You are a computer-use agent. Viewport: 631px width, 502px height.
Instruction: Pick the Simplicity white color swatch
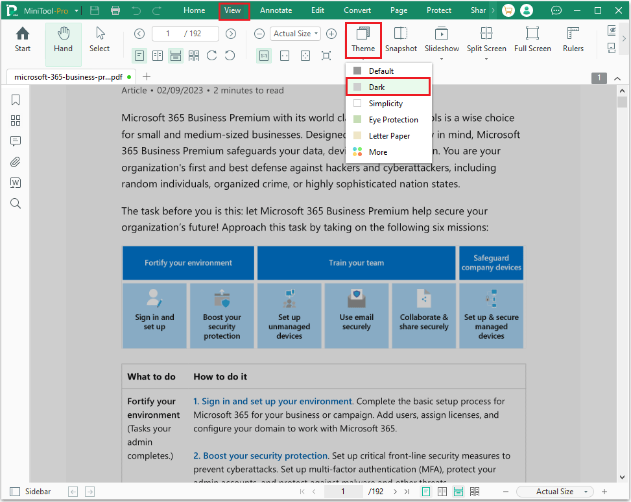pyautogui.click(x=357, y=103)
